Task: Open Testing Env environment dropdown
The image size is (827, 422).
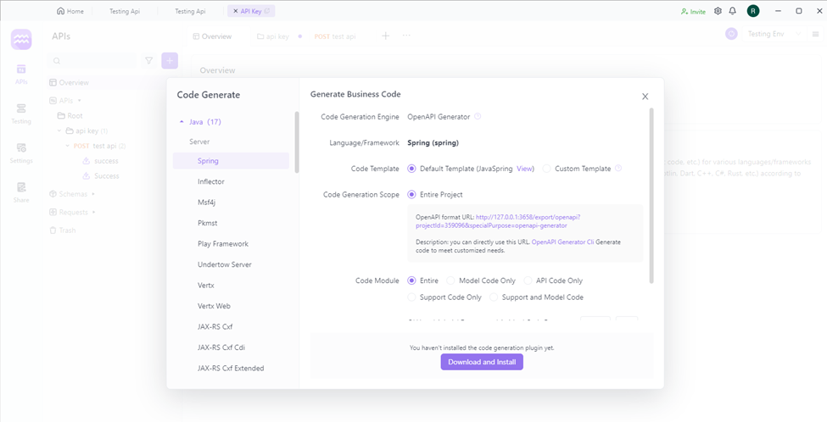Action: tap(774, 34)
